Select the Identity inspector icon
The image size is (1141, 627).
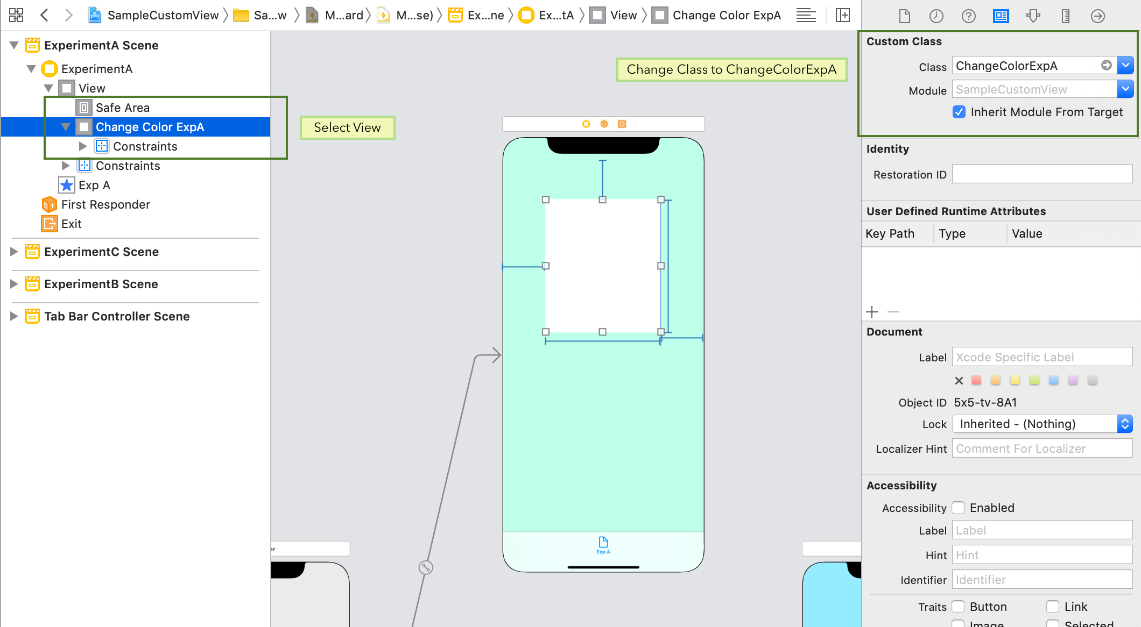[x=1001, y=16]
